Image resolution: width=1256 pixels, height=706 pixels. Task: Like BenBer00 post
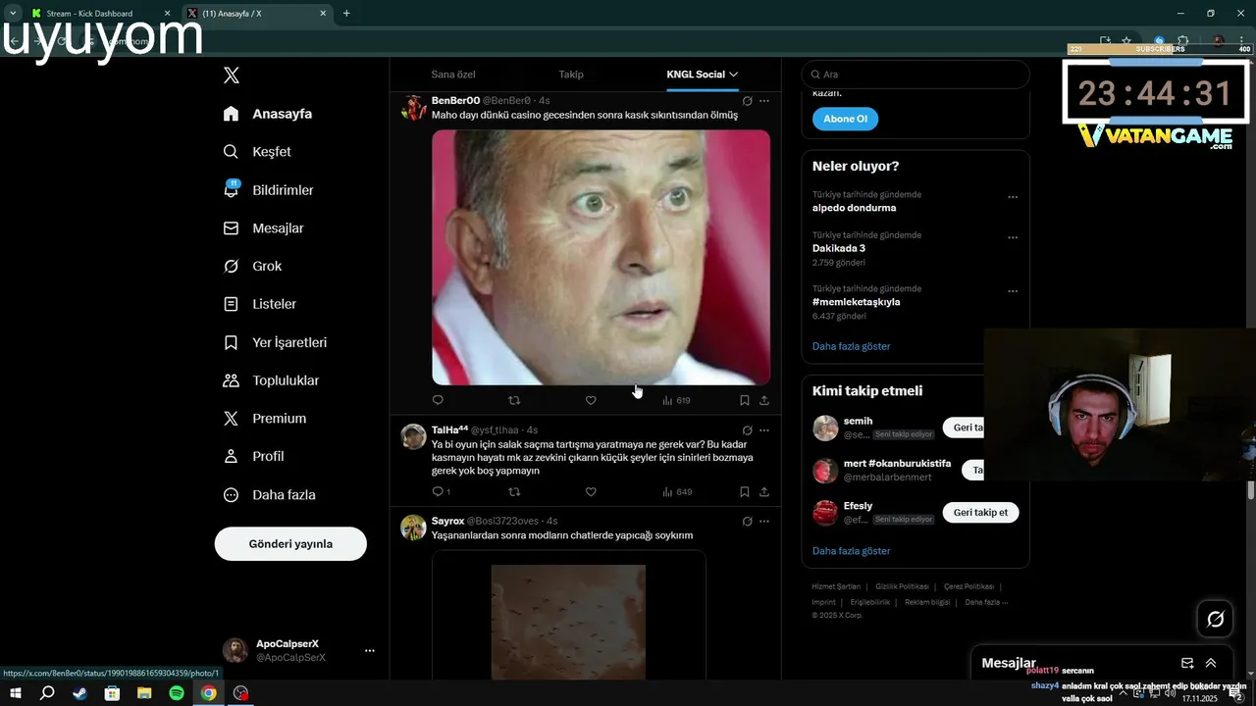coord(591,400)
